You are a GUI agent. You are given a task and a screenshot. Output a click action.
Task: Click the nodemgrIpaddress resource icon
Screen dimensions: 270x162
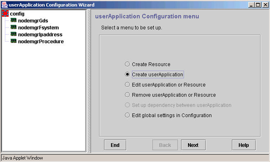(14, 34)
